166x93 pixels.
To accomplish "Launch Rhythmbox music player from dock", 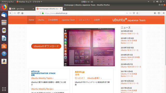I will 4,30.
